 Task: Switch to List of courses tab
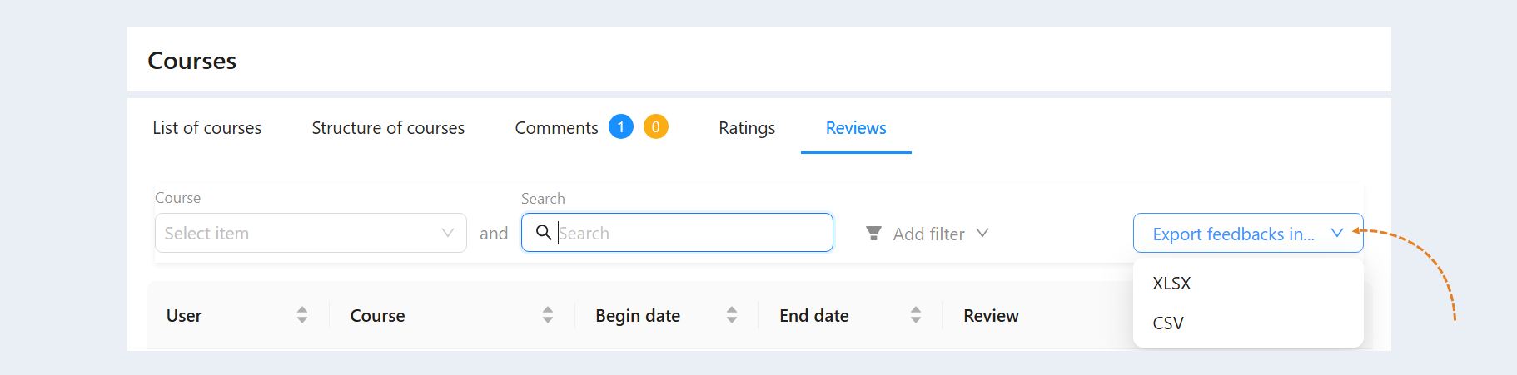click(207, 128)
